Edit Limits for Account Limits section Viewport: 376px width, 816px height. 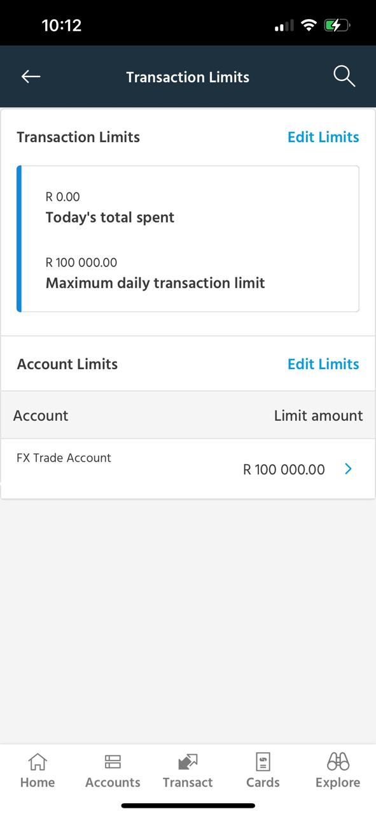(323, 364)
